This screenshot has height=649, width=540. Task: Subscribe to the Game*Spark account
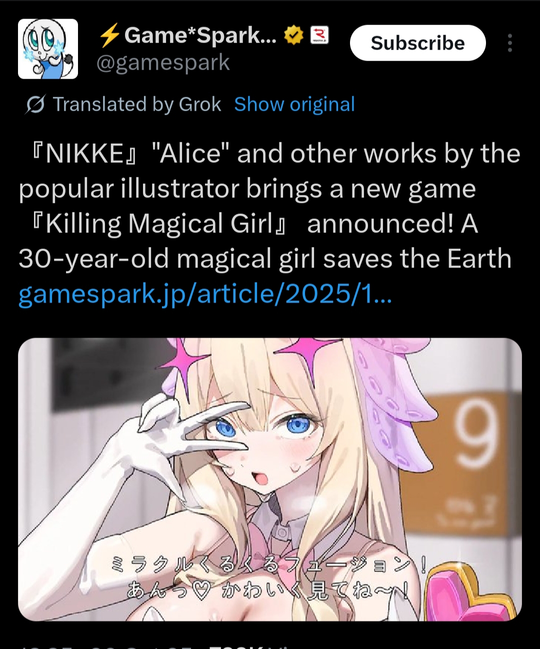coord(417,43)
